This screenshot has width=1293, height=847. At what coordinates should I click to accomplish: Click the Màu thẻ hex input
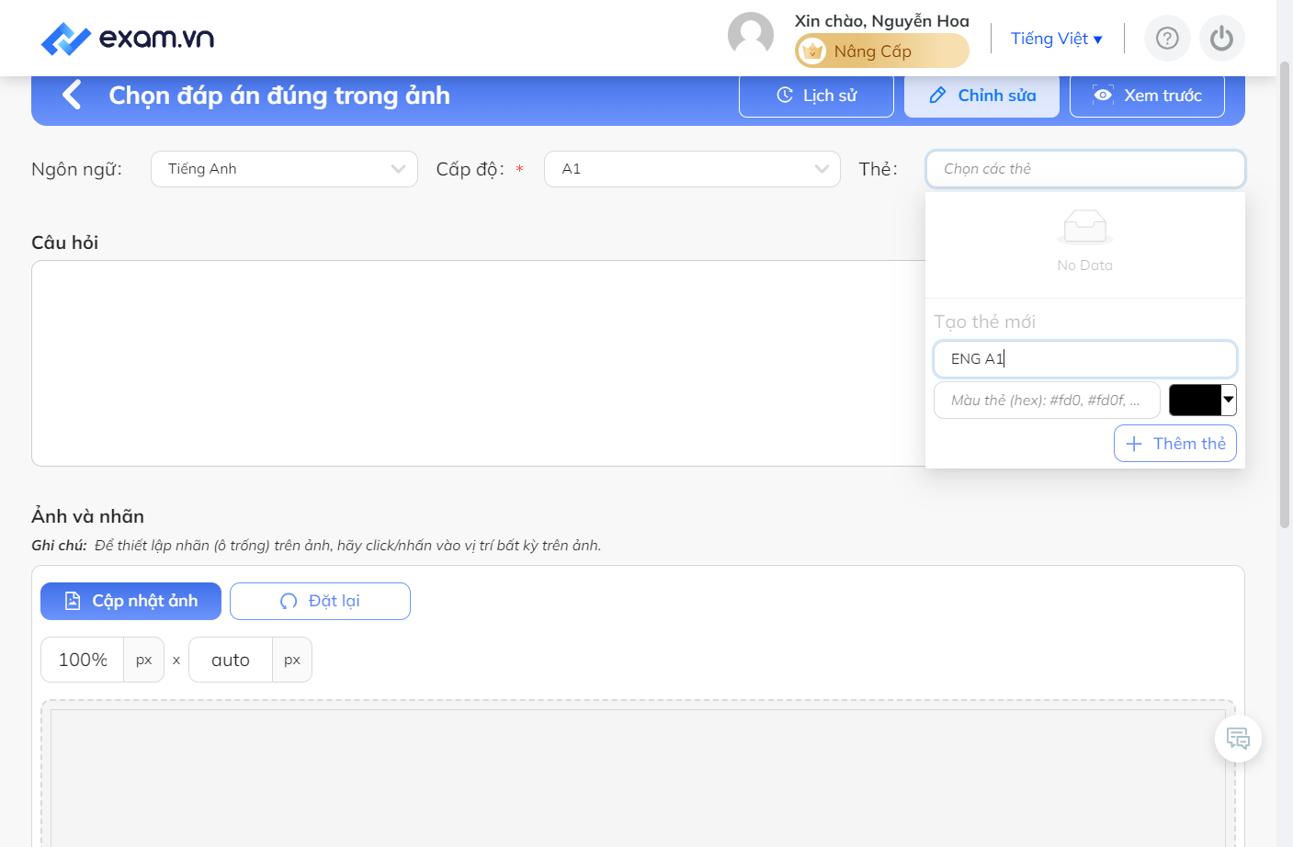coord(1047,401)
